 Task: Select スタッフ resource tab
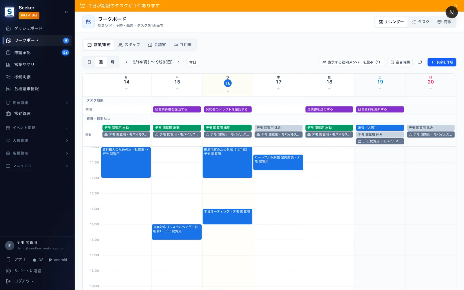[x=129, y=45]
